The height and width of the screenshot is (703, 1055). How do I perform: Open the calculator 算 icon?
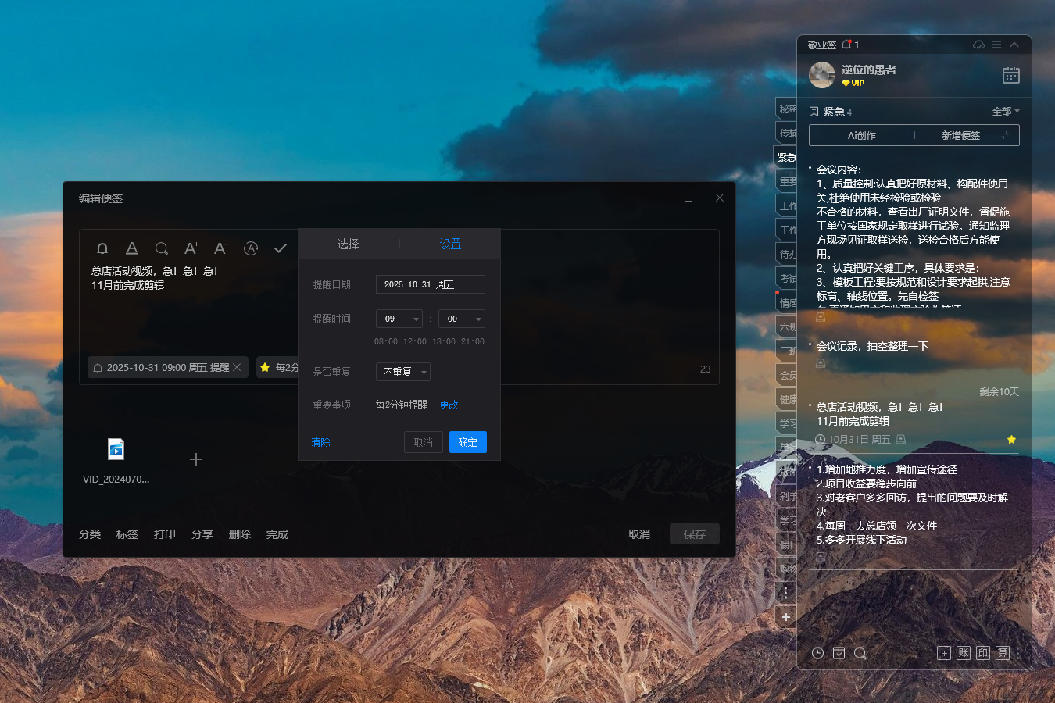click(x=1003, y=653)
